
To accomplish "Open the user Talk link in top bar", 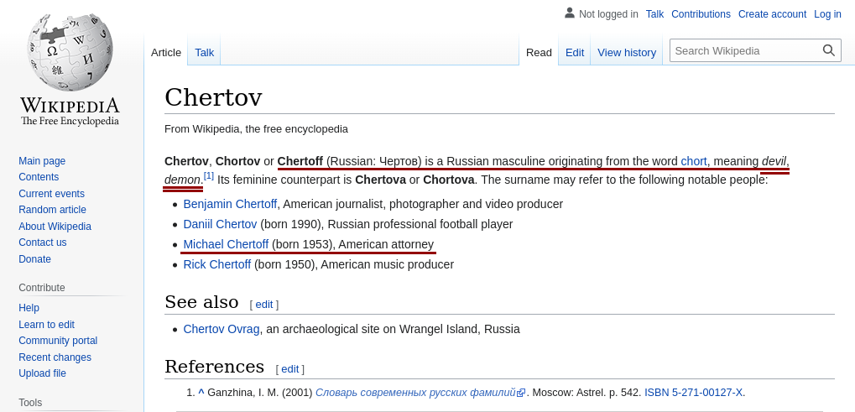I will [654, 14].
